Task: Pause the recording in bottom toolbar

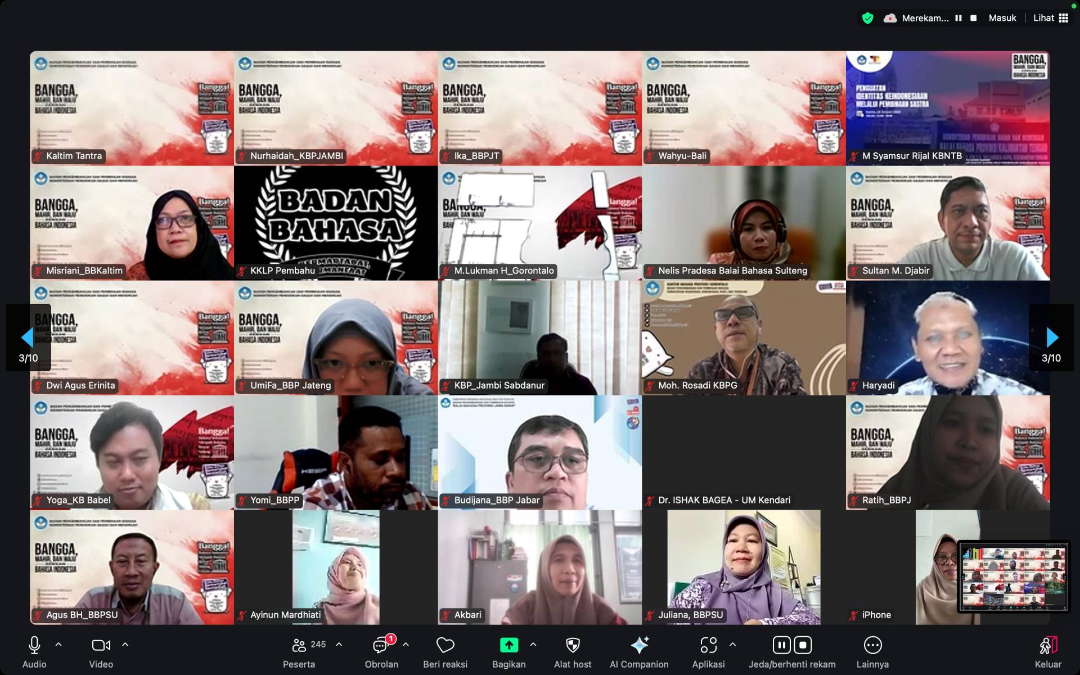Action: (x=781, y=645)
